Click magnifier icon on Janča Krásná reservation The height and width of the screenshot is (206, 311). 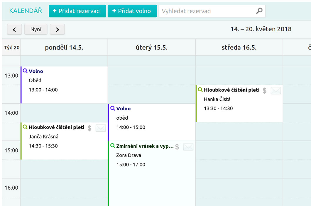coord(25,127)
